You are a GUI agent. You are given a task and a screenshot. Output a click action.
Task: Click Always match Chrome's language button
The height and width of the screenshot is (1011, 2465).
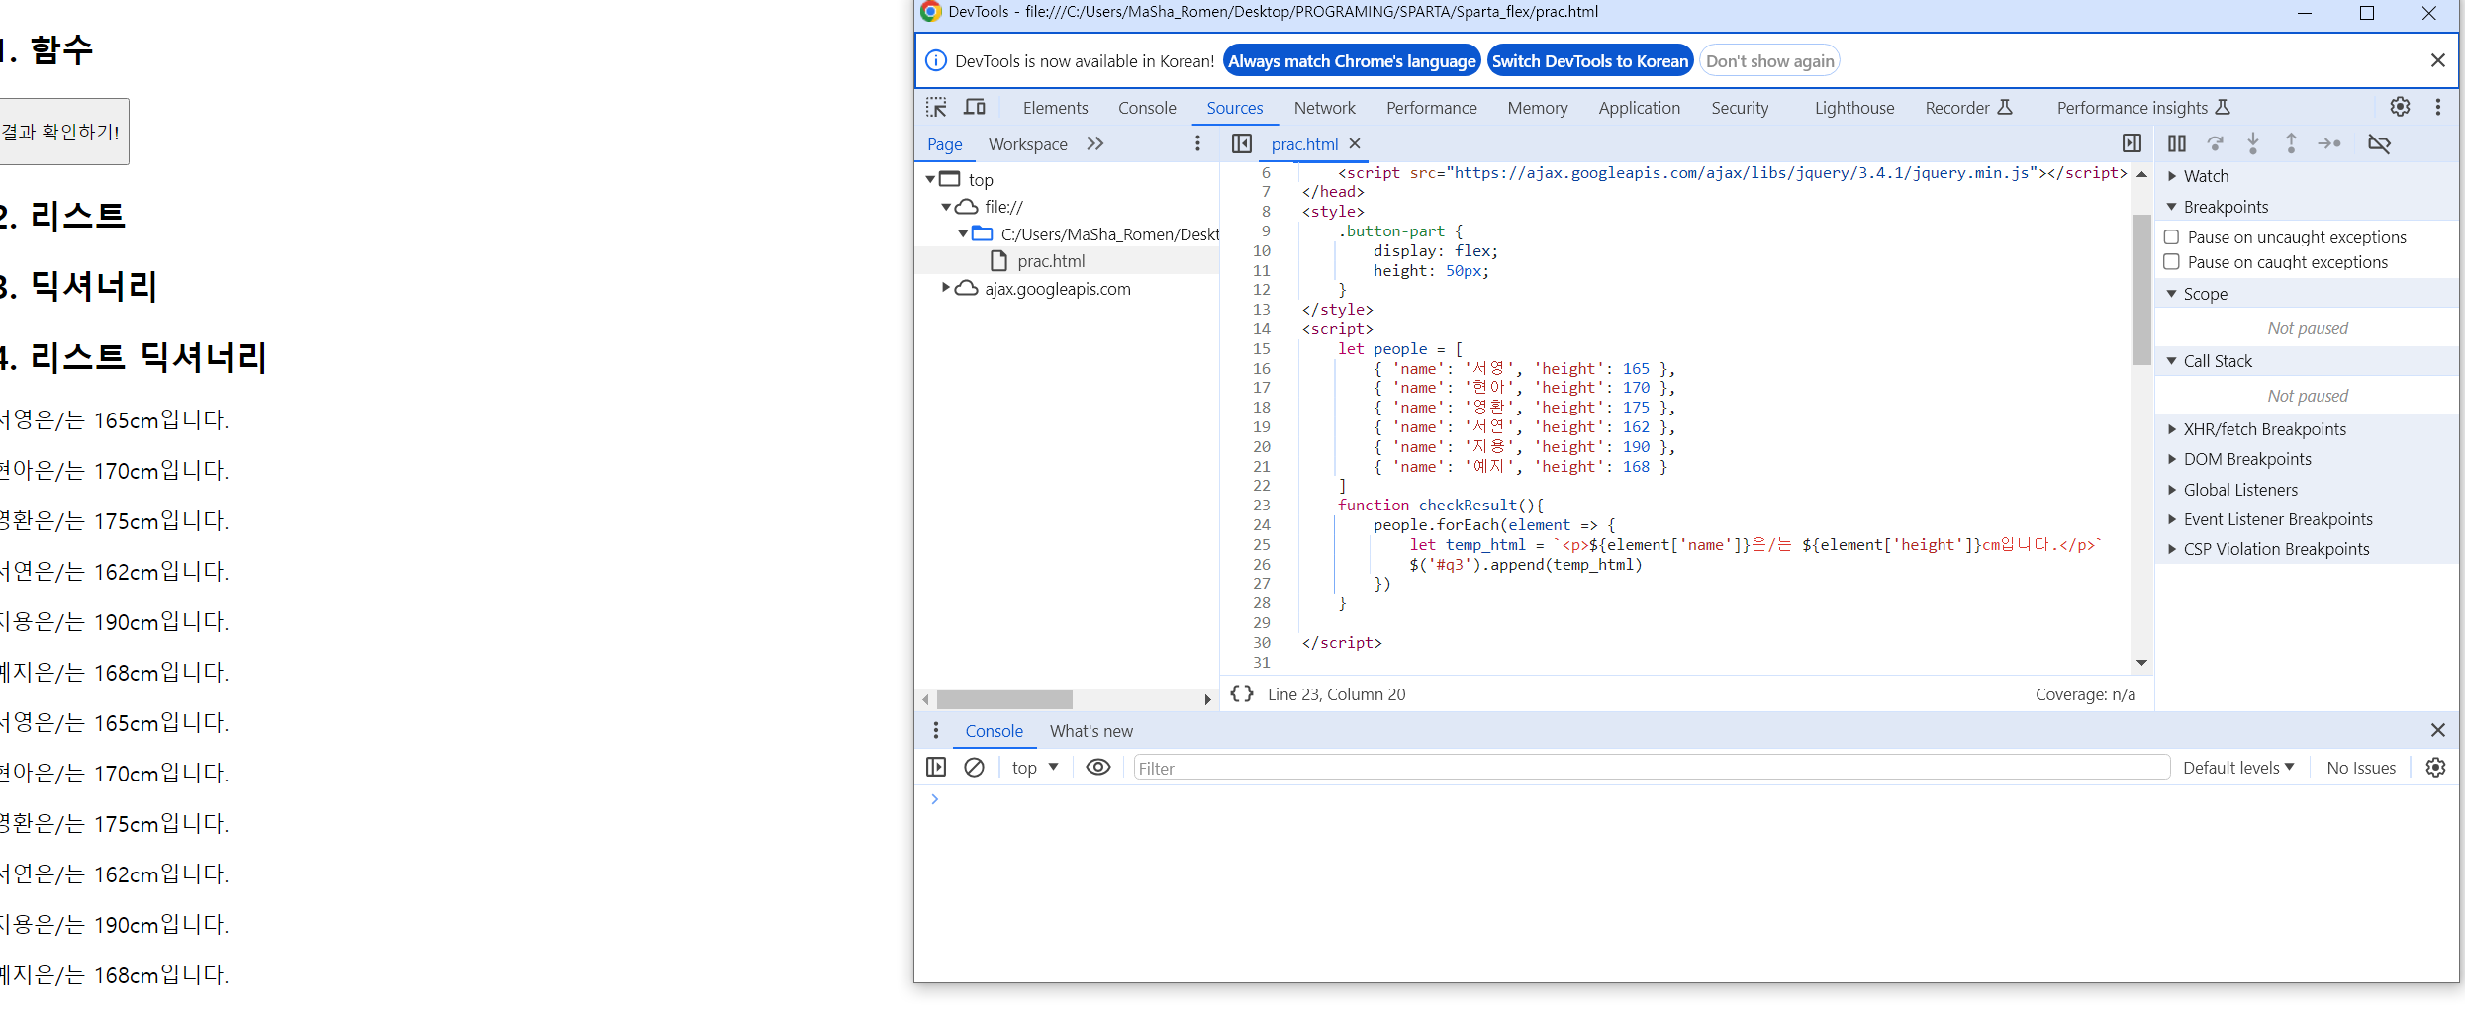coord(1352,61)
